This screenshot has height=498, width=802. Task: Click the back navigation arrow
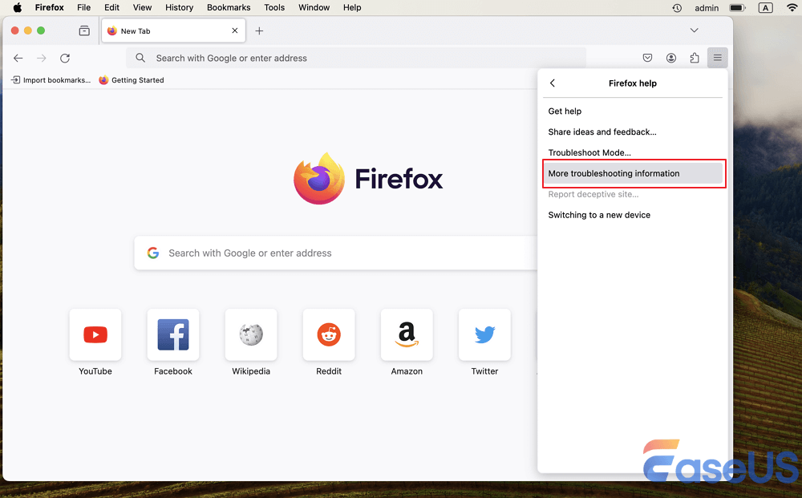tap(18, 58)
